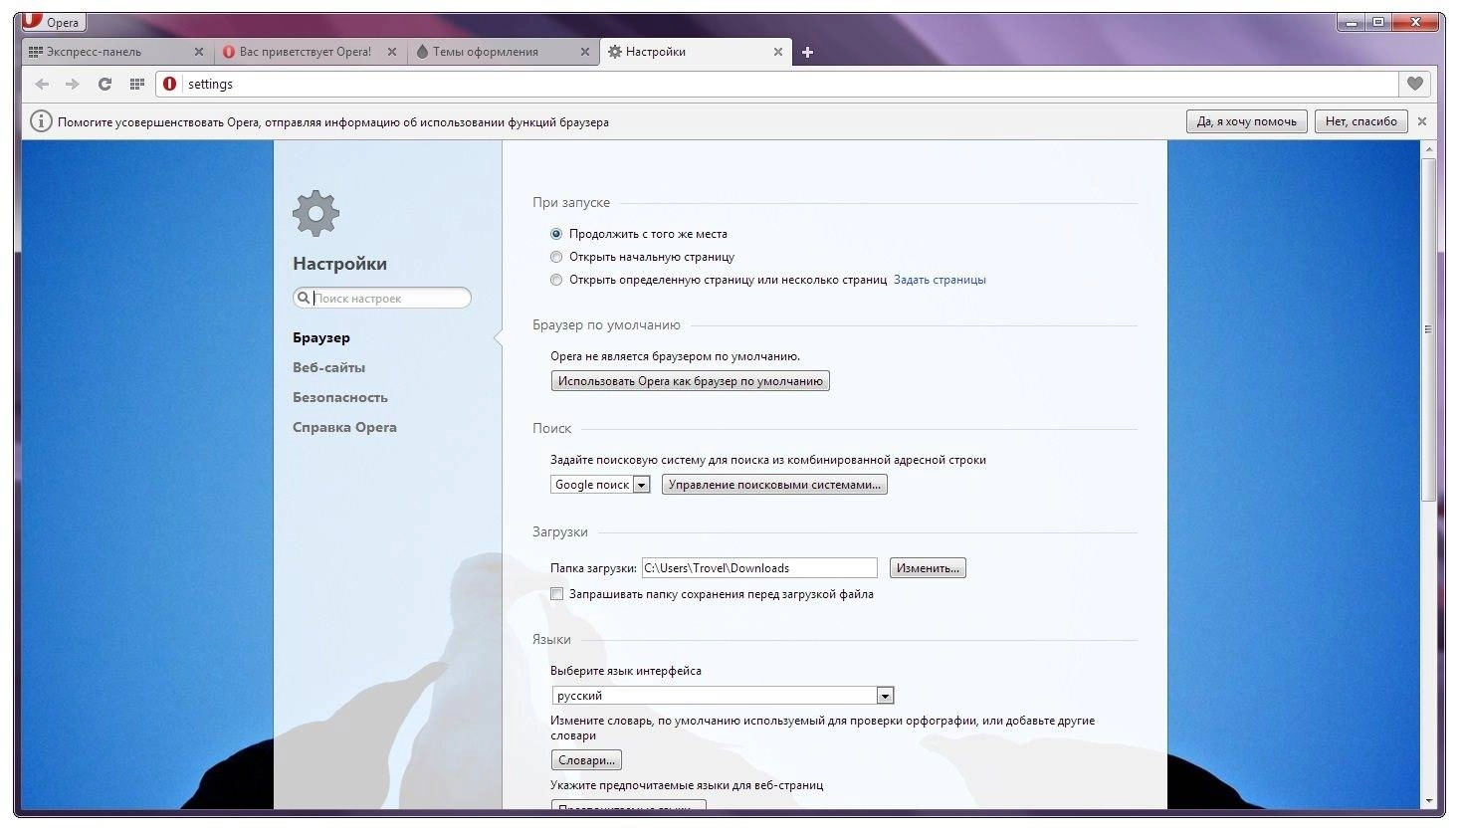Dismiss the usage statistics info bar
The image size is (1463, 837).
(x=1422, y=121)
